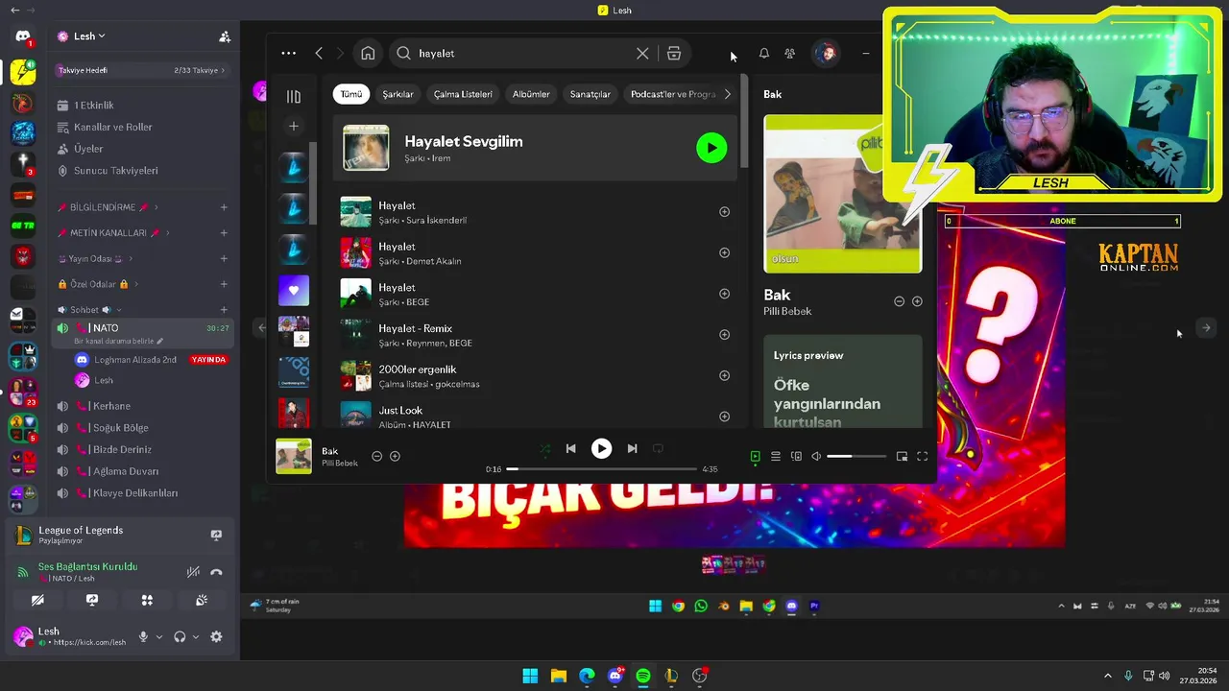Play Hayalet Sevgilim with the green button
Image resolution: width=1229 pixels, height=691 pixels.
(x=711, y=148)
